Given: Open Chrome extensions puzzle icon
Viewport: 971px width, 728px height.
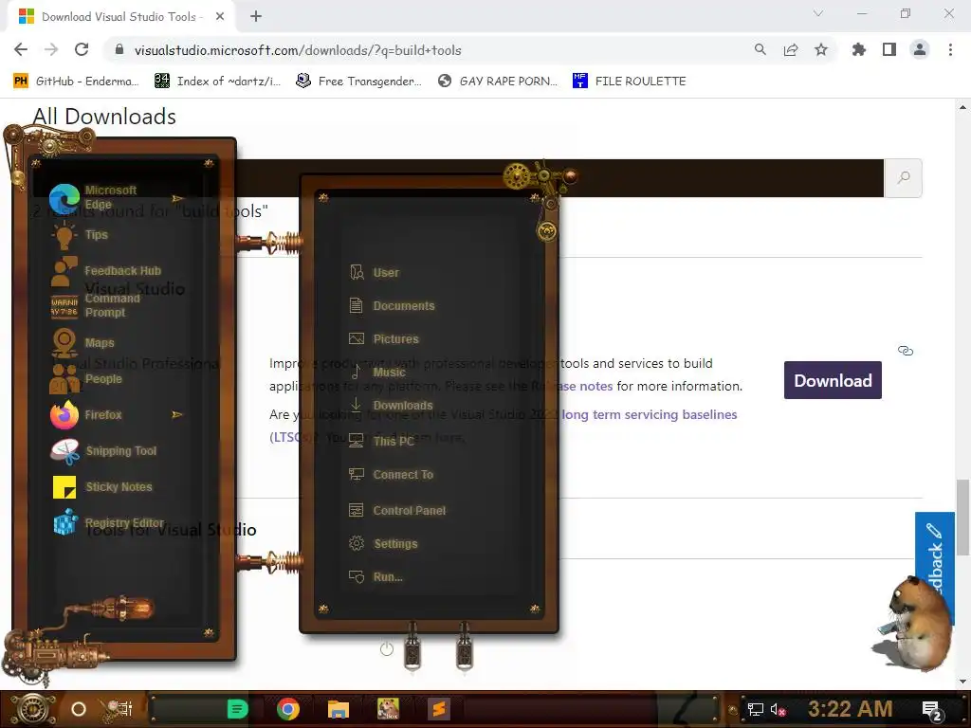Looking at the screenshot, I should click(858, 49).
